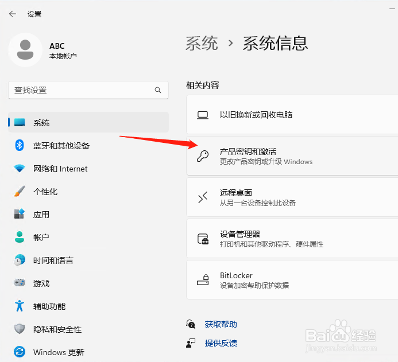This screenshot has height=362, width=398.
Task: Open 远程桌面 card
Action: click(x=292, y=197)
